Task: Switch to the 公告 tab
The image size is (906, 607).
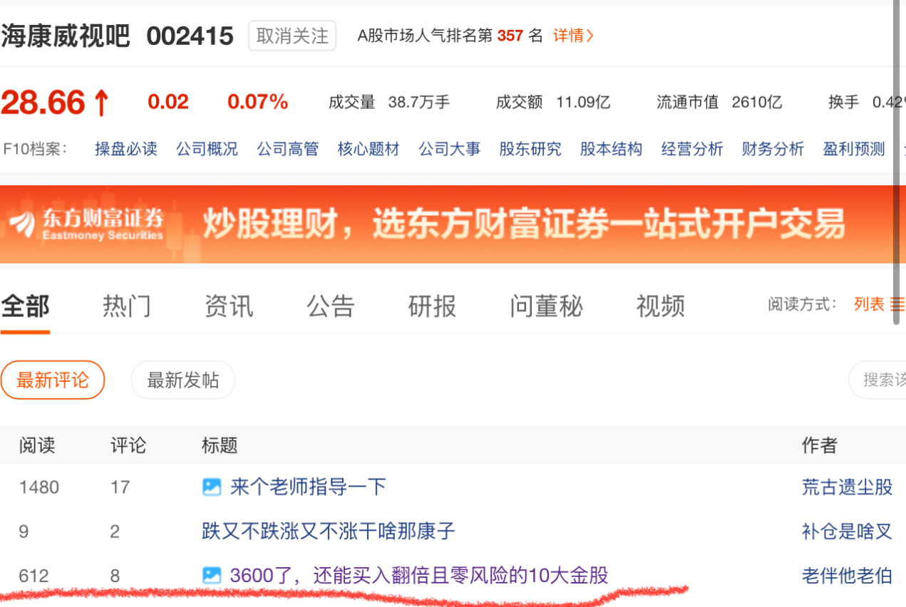Action: [x=331, y=306]
